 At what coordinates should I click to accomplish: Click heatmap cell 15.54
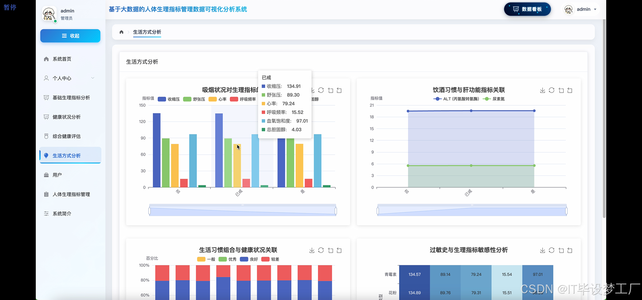point(507,274)
